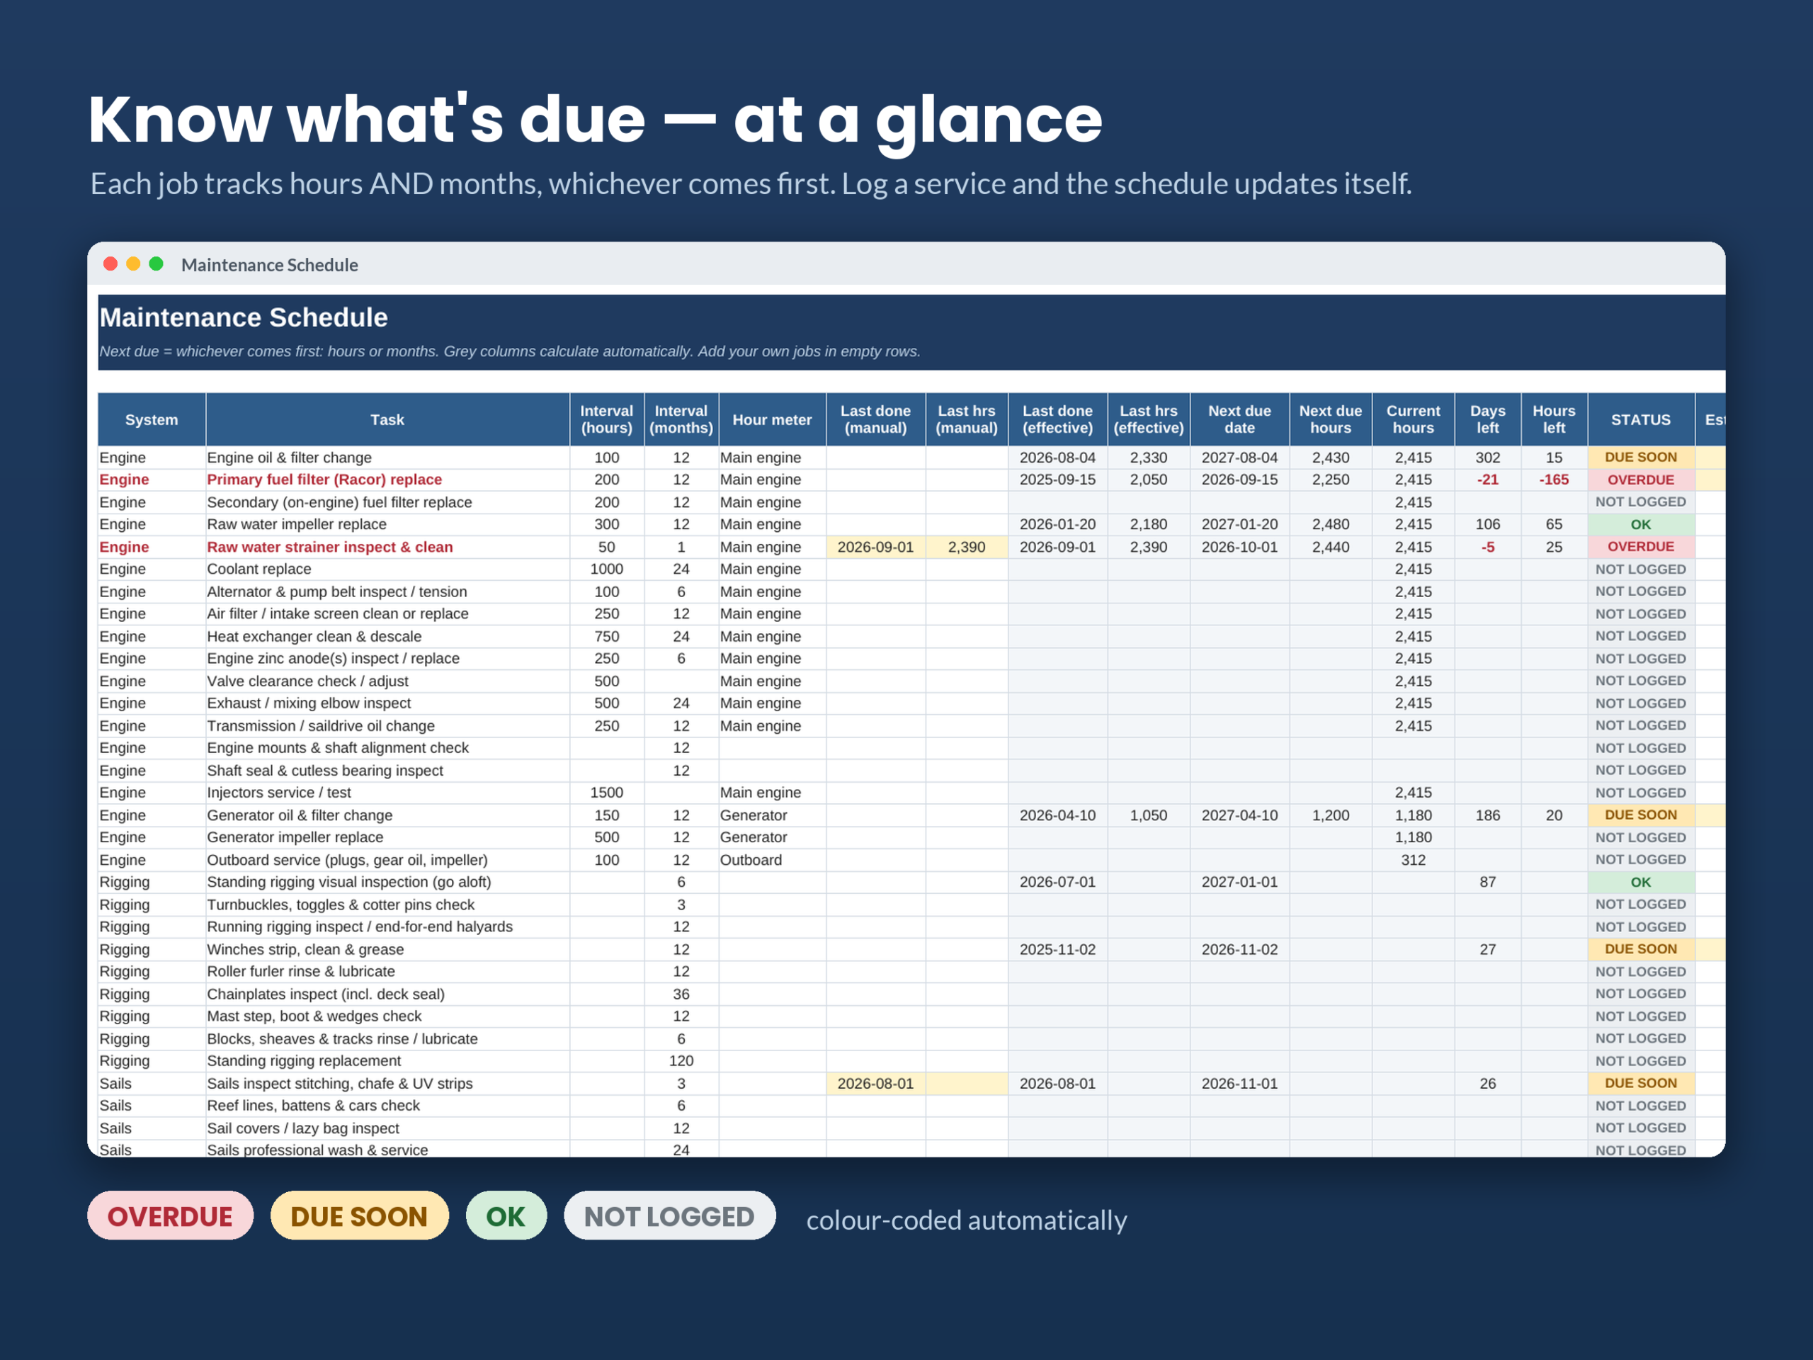Select the Task column header
Screen dimensions: 1813x1360
[x=387, y=420]
